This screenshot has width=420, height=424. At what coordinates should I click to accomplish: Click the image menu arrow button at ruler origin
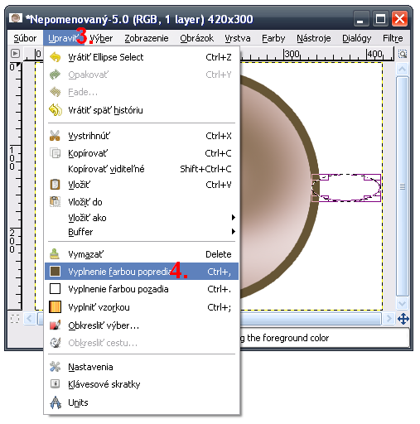15,53
